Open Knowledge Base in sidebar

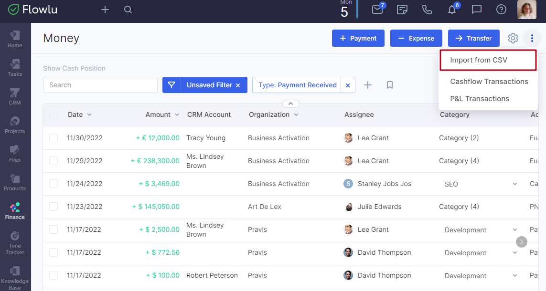[15, 278]
